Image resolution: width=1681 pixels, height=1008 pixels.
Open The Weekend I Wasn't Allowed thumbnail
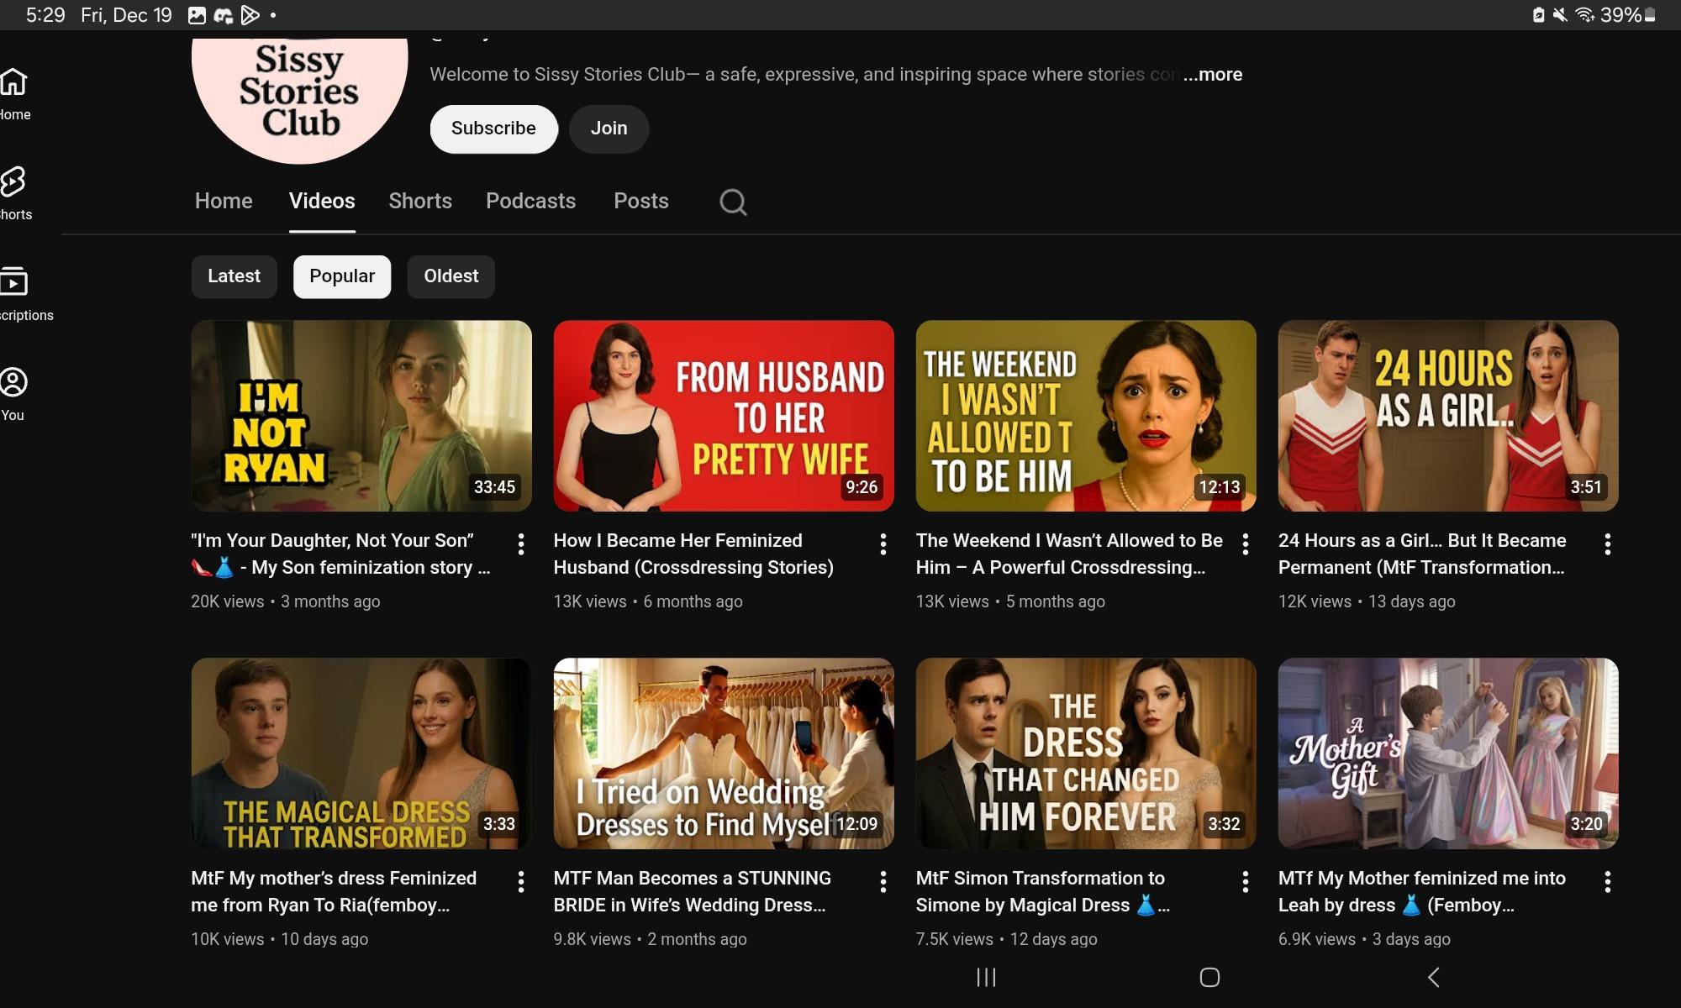(x=1085, y=416)
